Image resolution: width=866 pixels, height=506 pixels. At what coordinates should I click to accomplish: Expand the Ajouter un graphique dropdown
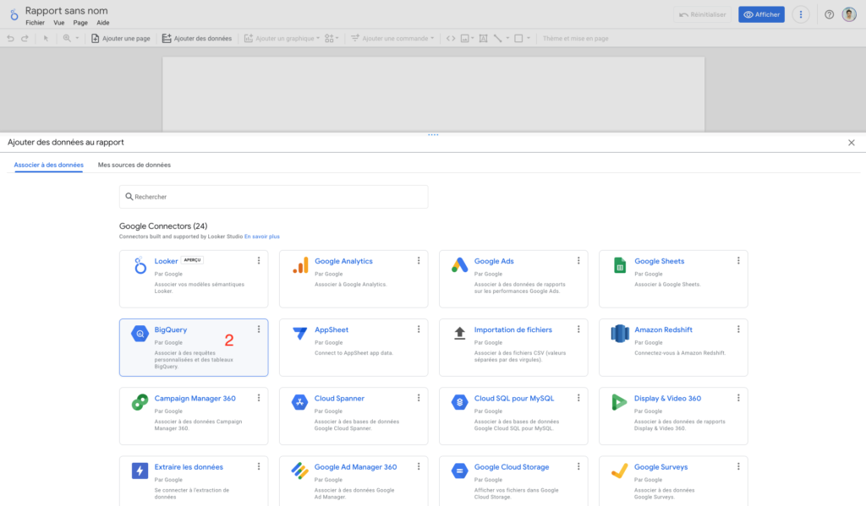click(282, 38)
